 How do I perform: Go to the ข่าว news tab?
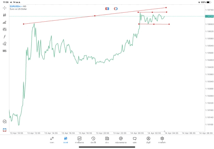pyautogui.click(x=107, y=140)
